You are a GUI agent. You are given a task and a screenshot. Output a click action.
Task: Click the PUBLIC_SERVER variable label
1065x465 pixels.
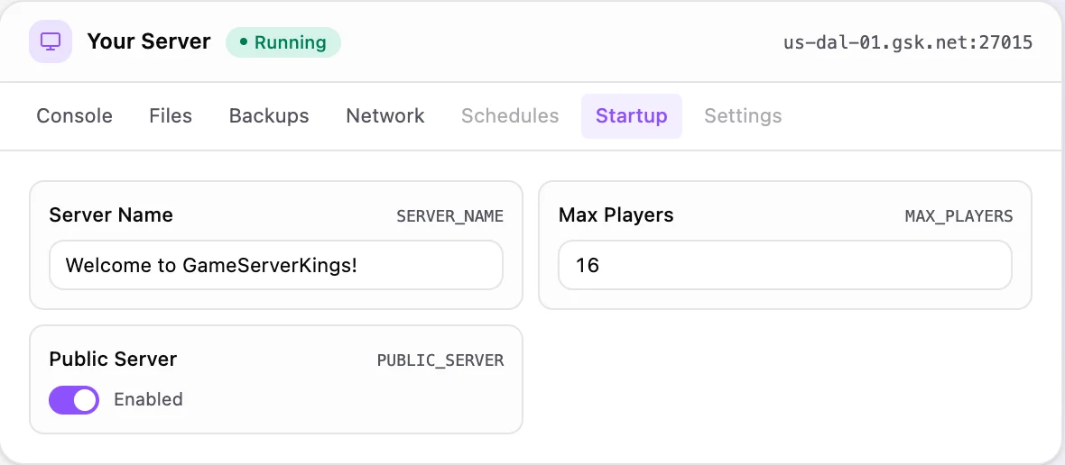(440, 360)
